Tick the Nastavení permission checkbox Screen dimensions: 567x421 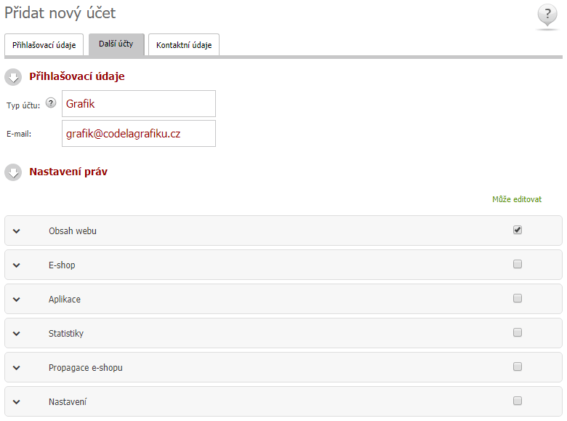pos(518,401)
